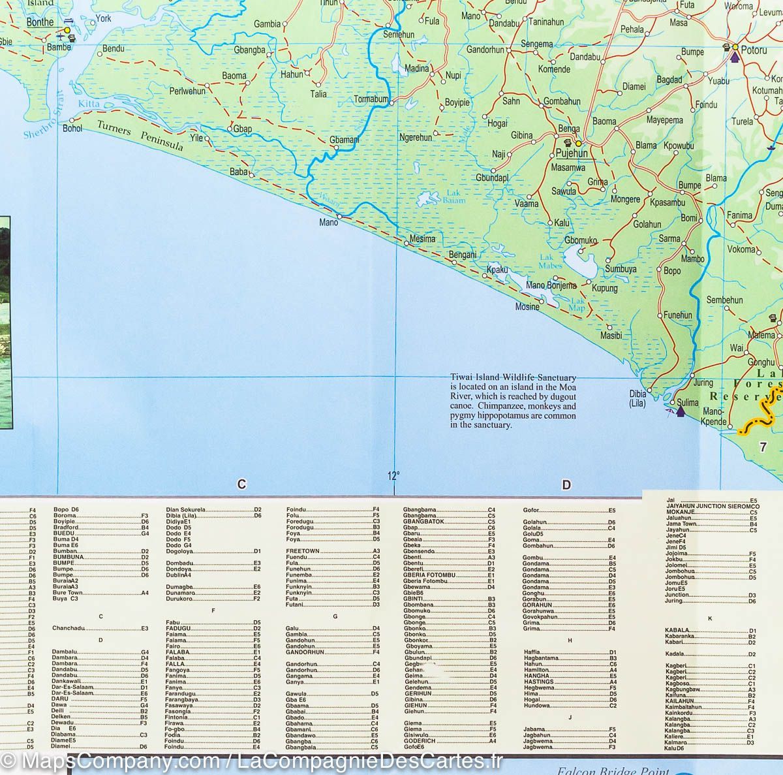Click the Turners Peninsula label

[x=140, y=138]
